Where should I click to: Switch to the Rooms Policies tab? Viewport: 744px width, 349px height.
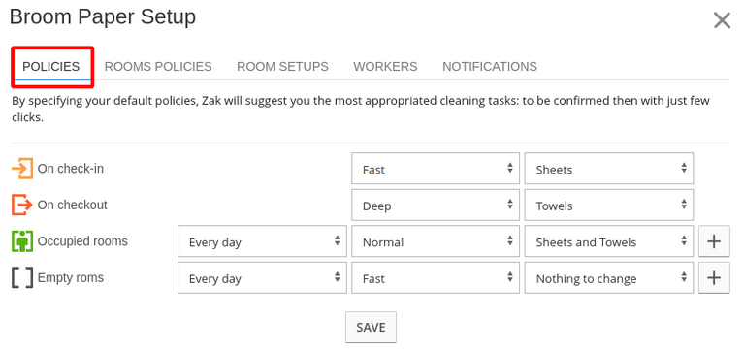(x=158, y=66)
